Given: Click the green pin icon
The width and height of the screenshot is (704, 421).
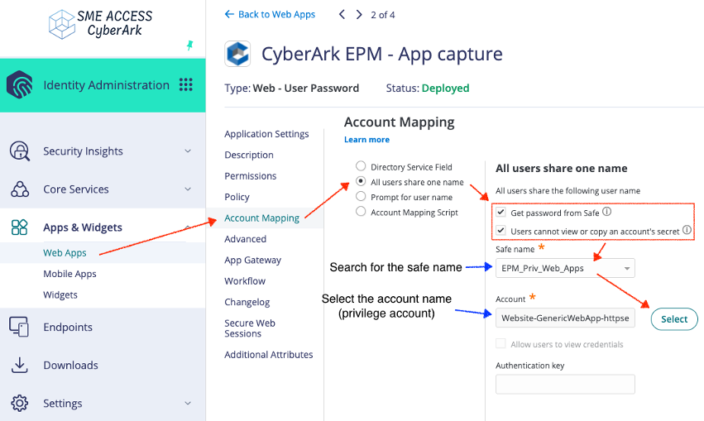Looking at the screenshot, I should [190, 45].
